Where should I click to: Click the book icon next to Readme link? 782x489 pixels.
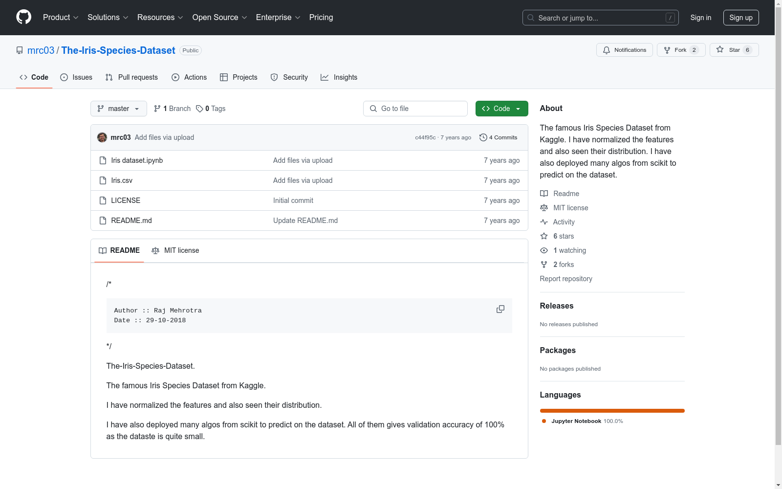(x=544, y=194)
